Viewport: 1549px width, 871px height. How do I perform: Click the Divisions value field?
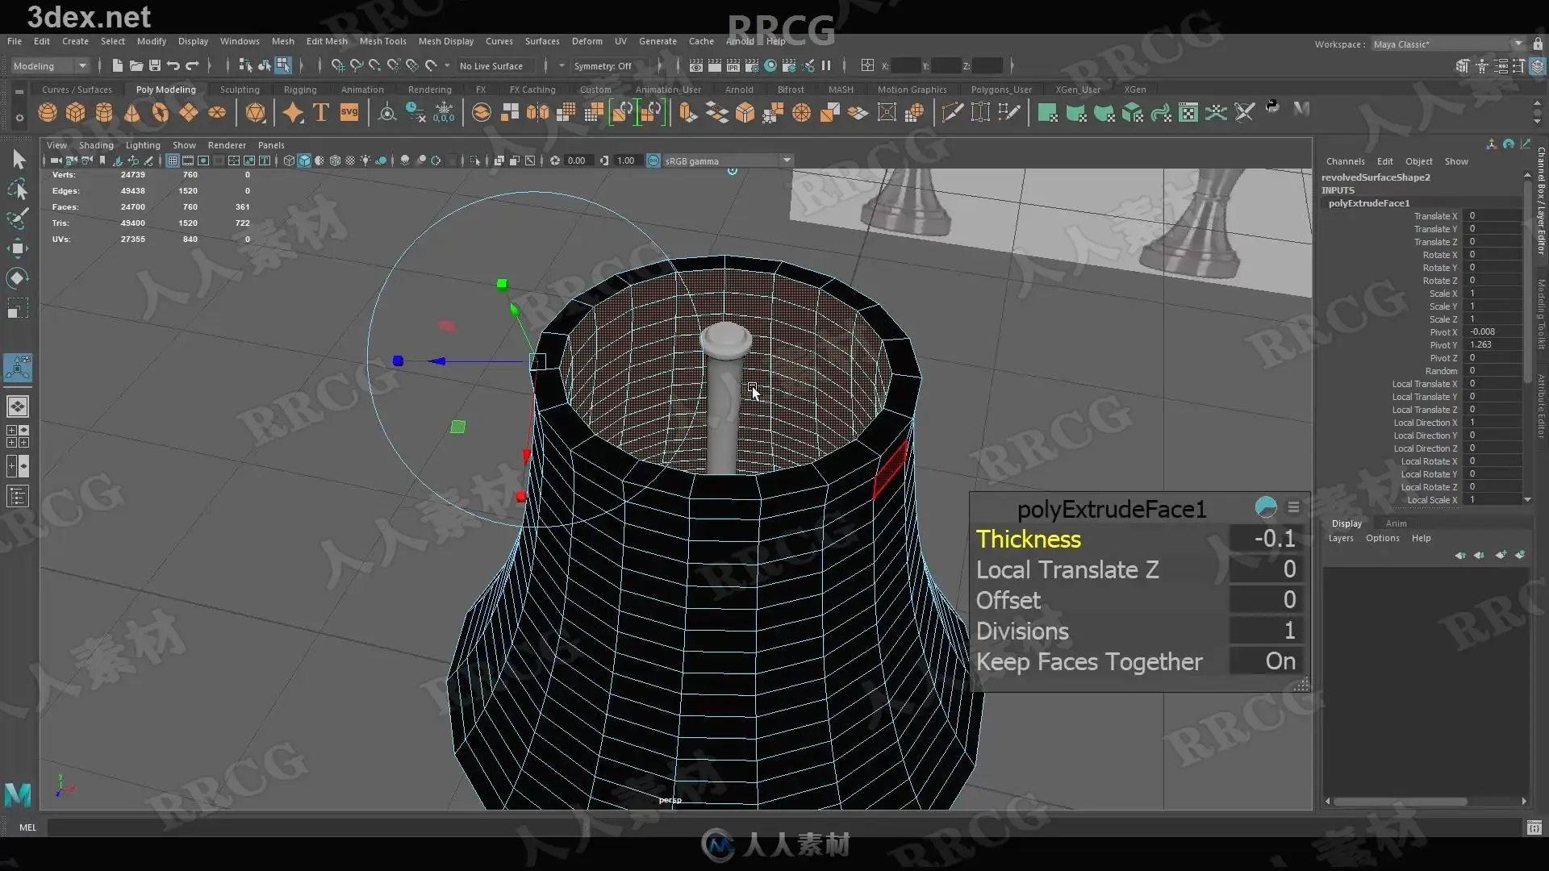tap(1264, 631)
